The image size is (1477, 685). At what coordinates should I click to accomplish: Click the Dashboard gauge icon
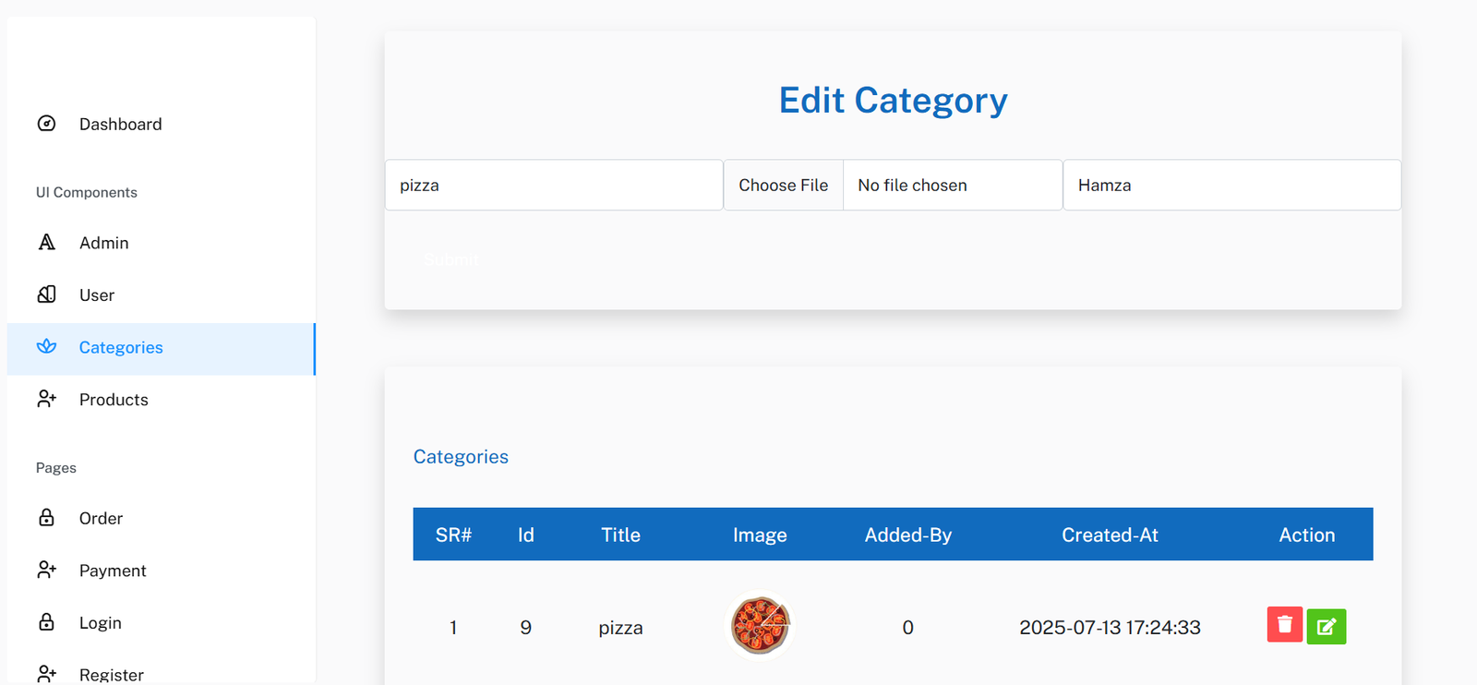pos(46,124)
